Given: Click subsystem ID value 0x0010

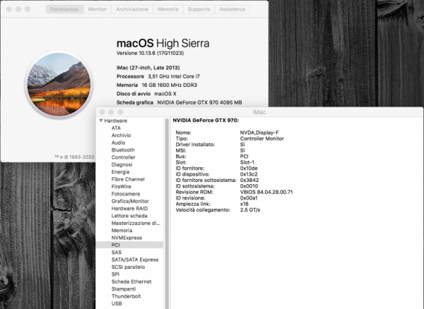Looking at the screenshot, I should [x=249, y=186].
